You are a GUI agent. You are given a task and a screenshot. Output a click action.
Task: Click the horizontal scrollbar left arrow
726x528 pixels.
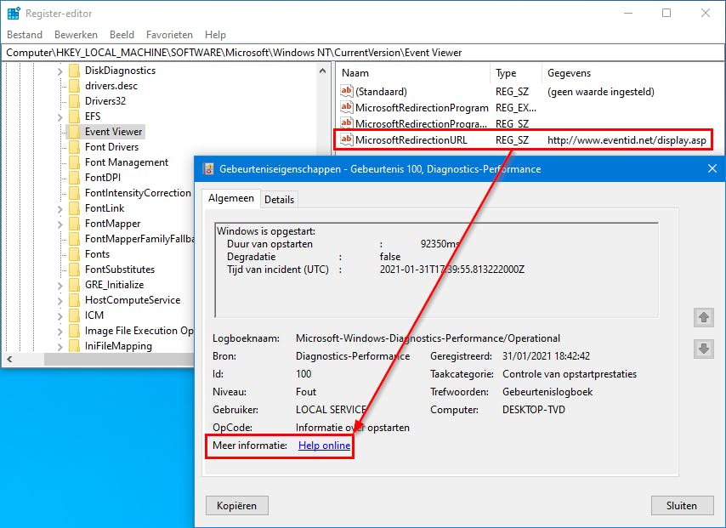[9, 360]
